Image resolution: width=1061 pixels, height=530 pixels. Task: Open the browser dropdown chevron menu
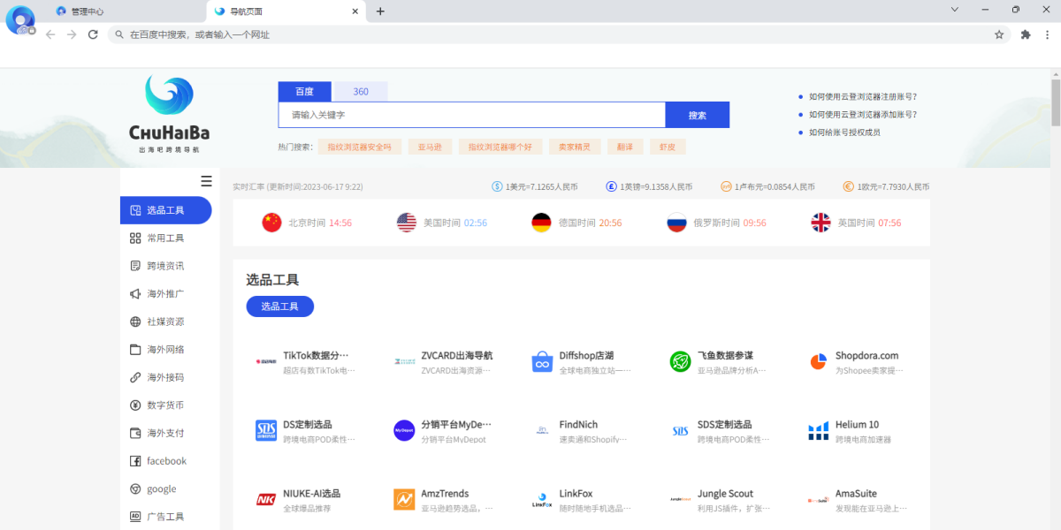pos(953,11)
